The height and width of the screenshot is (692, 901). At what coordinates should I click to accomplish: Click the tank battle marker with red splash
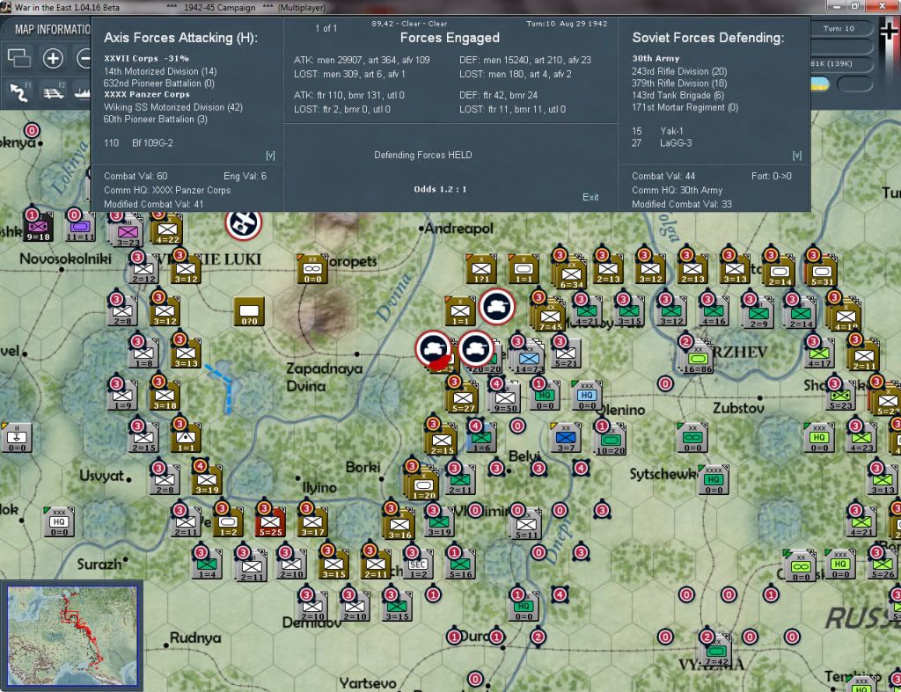(433, 348)
